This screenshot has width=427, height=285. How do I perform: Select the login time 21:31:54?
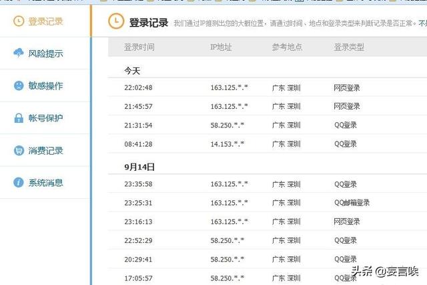pyautogui.click(x=138, y=125)
